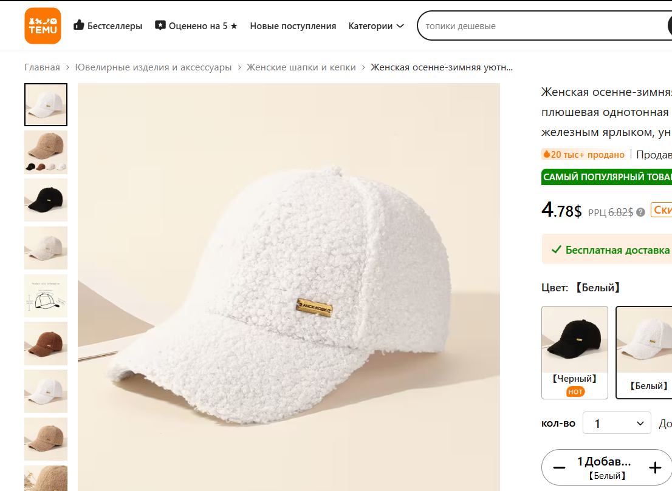
Task: Click the green free shipping checkmark icon
Action: coord(556,250)
